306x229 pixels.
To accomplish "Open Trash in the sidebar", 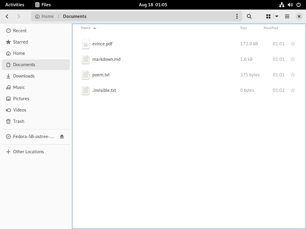I will 36,121.
